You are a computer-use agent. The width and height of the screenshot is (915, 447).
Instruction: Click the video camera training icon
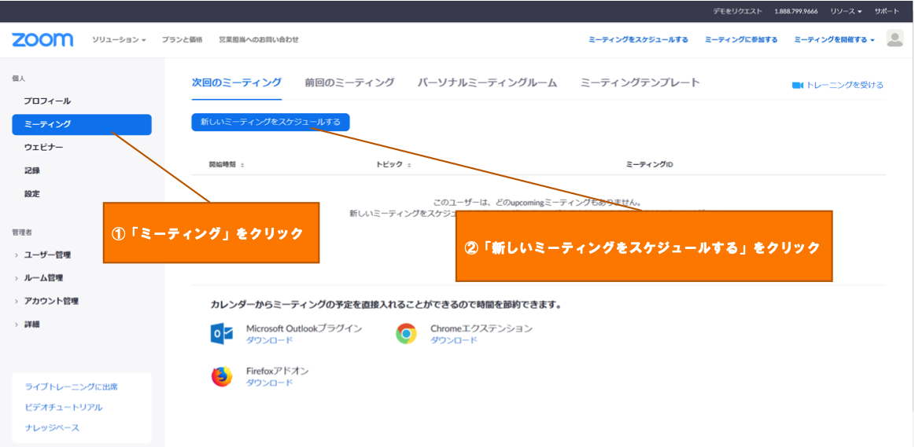click(798, 85)
